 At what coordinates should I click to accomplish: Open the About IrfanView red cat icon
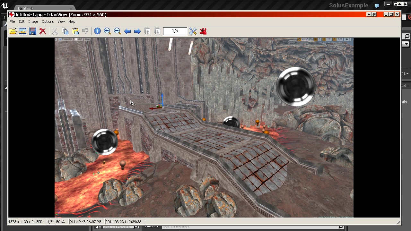tap(203, 31)
